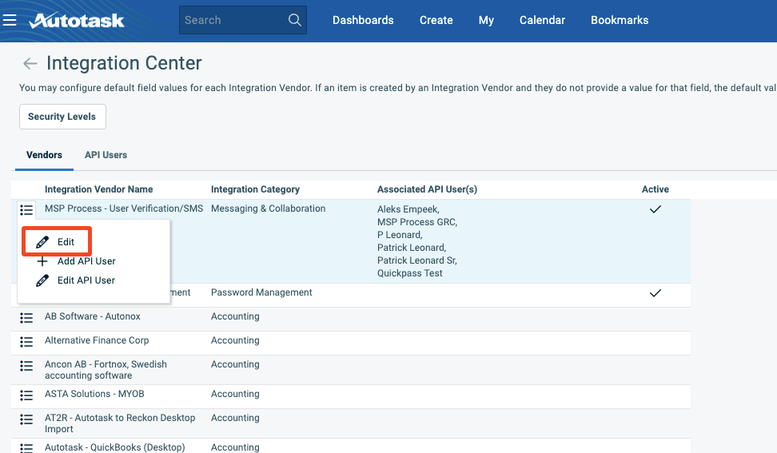The width and height of the screenshot is (777, 453).
Task: Click API user Patrick Leonard Sr
Action: pyautogui.click(x=417, y=260)
